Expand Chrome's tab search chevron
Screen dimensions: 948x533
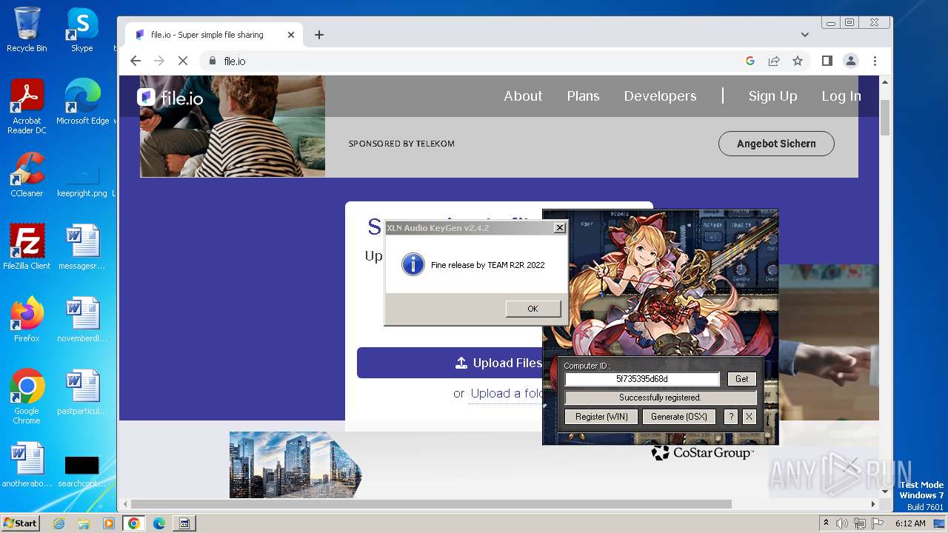pos(805,35)
